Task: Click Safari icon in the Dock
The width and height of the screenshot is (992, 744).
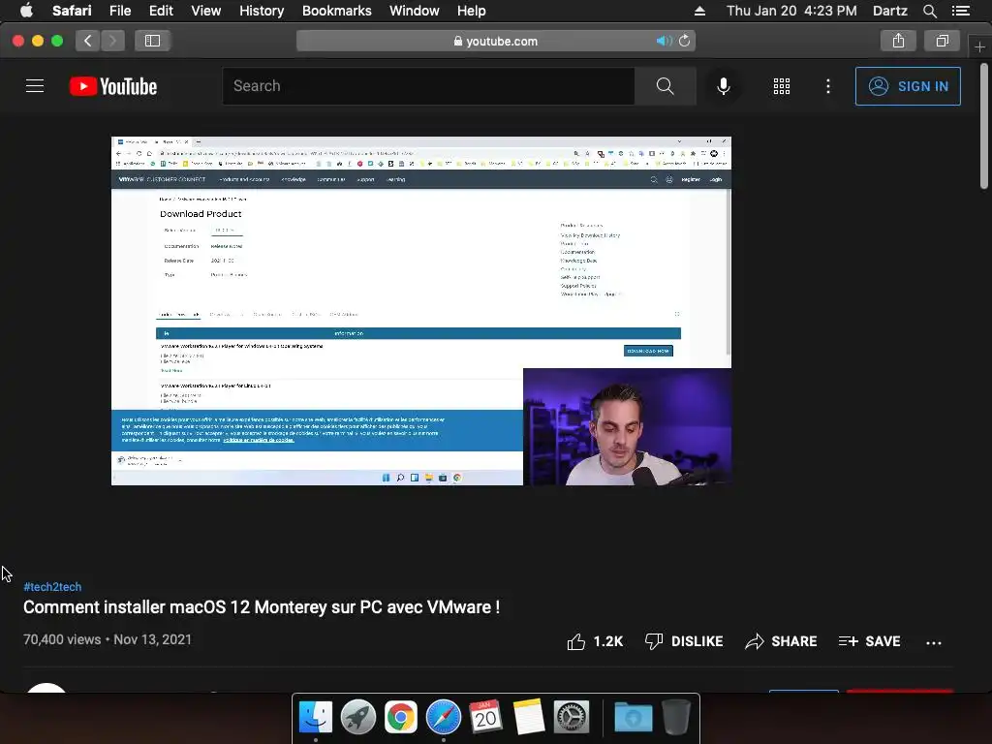Action: 444,718
